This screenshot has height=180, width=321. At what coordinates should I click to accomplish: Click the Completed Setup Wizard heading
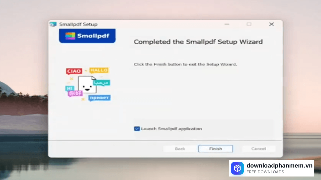198,42
